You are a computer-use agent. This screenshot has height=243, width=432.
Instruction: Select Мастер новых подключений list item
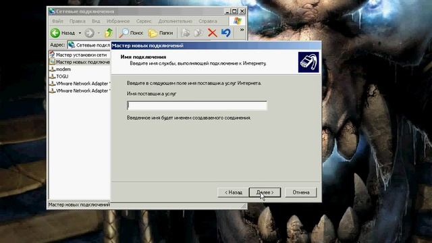pyautogui.click(x=83, y=62)
